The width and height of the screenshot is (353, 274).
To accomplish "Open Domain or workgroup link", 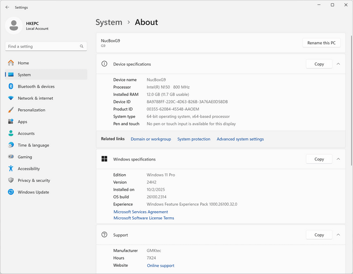I will [x=151, y=139].
